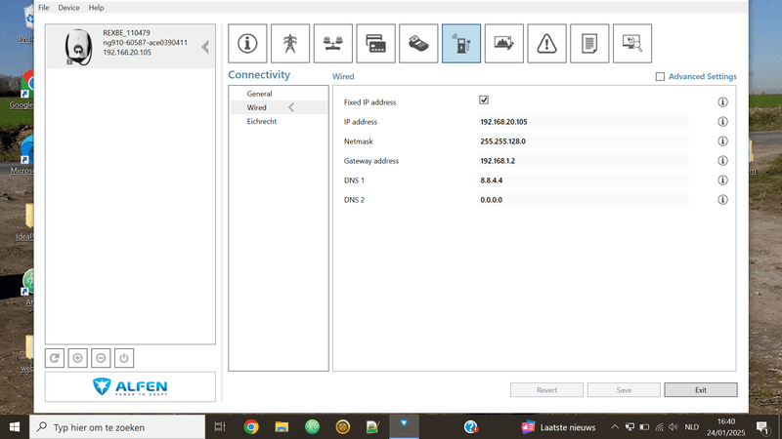Click the add device plus button
The image size is (782, 439).
[x=78, y=358]
